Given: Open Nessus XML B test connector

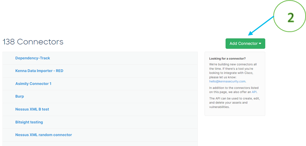Looking at the screenshot, I should click(32, 109).
